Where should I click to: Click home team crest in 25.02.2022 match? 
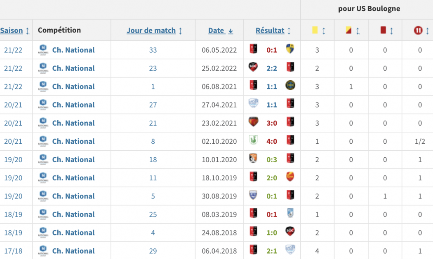click(x=253, y=68)
